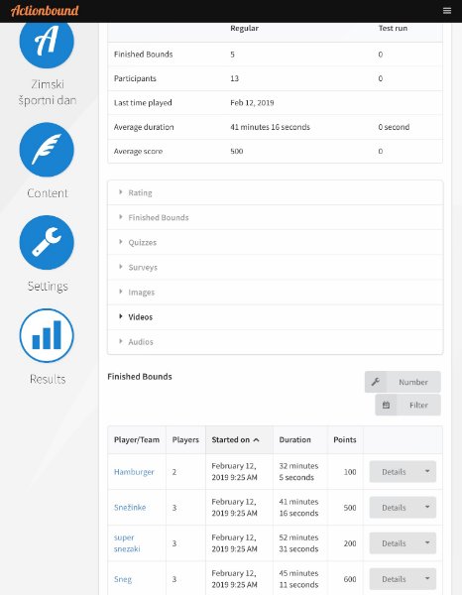This screenshot has height=595, width=462.
Task: Open the hamburger menu icon
Action: 447,11
